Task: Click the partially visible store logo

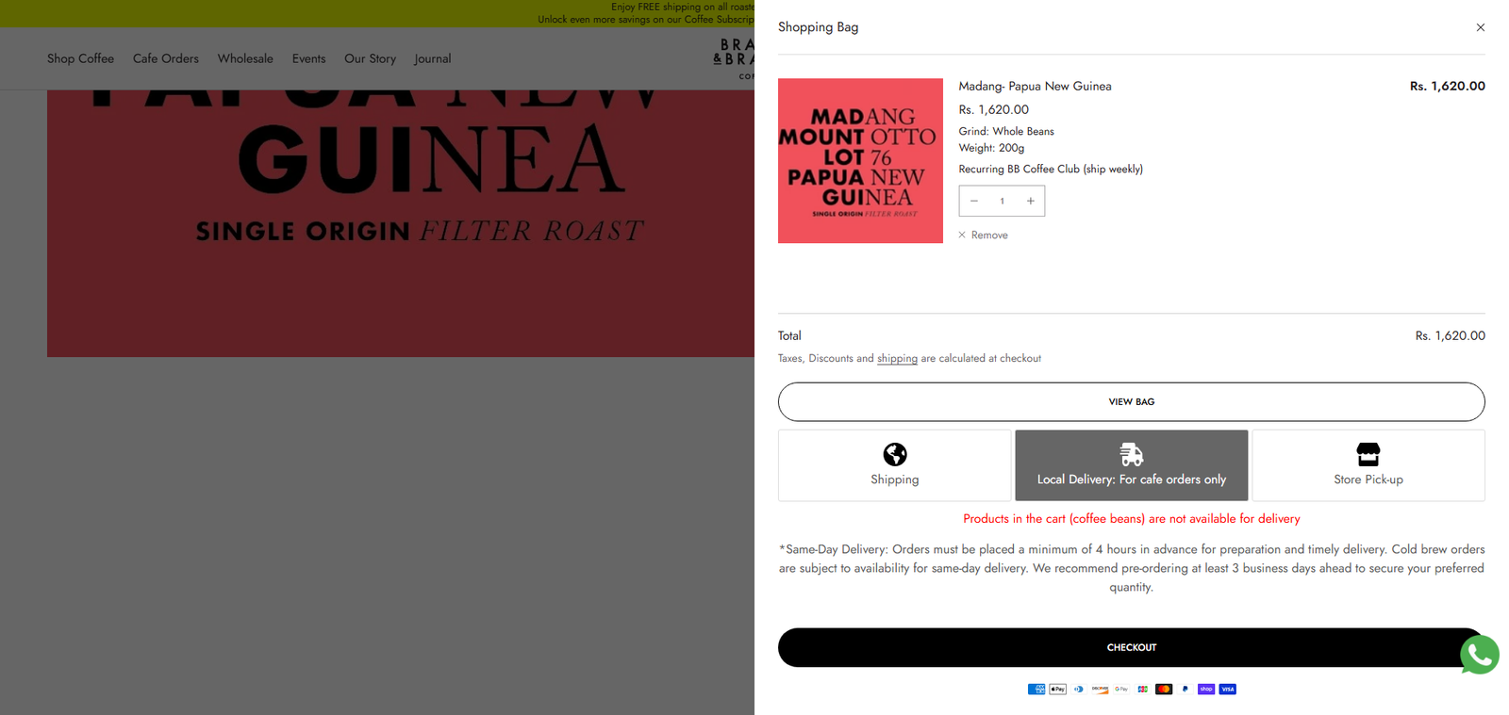Action: pyautogui.click(x=734, y=58)
